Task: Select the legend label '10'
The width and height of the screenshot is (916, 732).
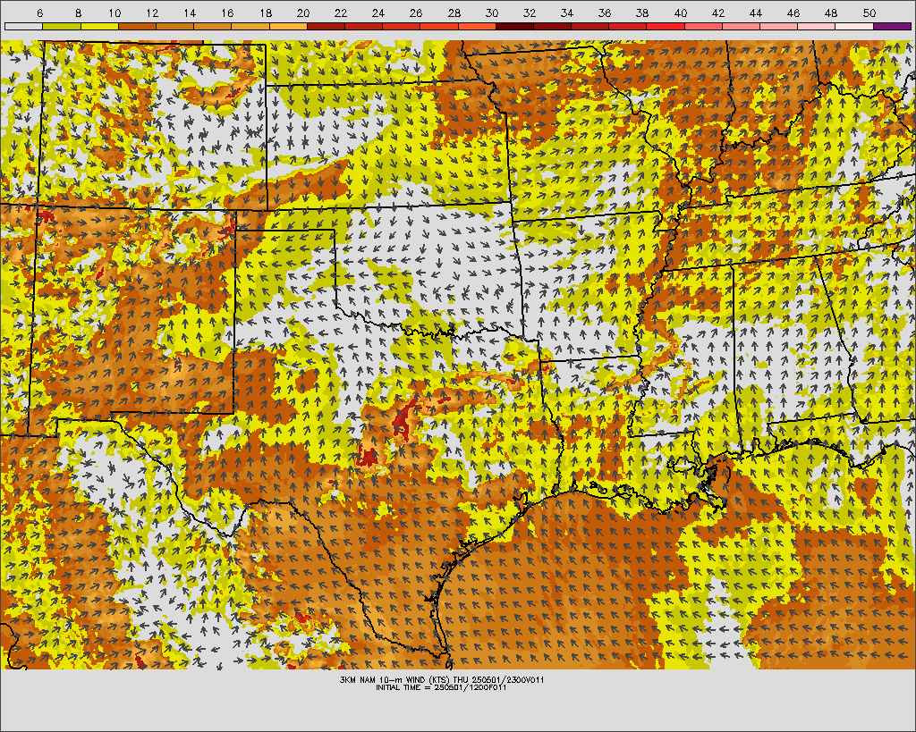Action: 114,13
